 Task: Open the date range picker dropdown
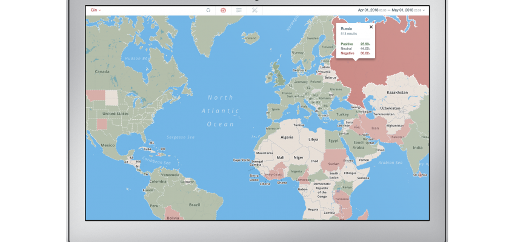pyautogui.click(x=424, y=10)
